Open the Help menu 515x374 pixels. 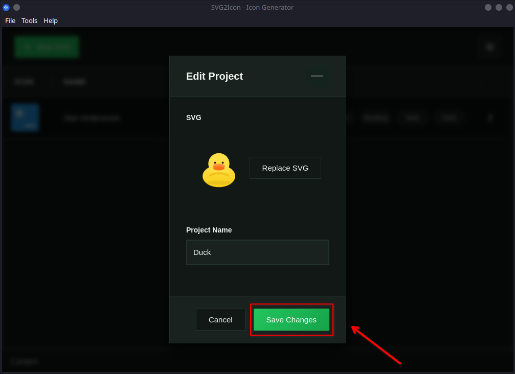[50, 20]
